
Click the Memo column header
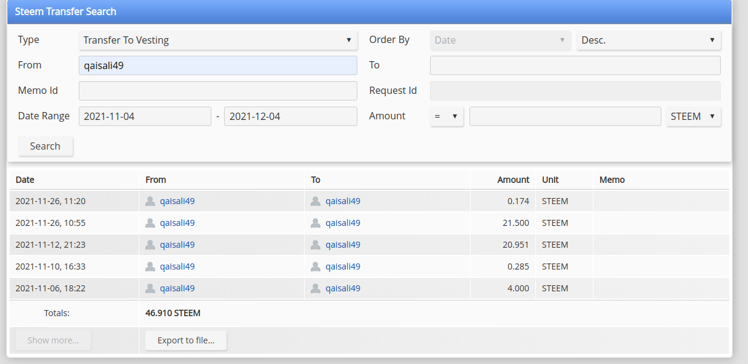click(612, 180)
